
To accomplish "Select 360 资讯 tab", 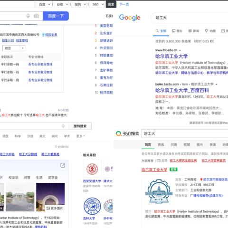I will (161, 144).
